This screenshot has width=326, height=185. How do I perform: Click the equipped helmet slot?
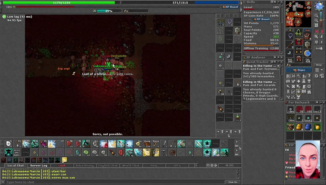point(299,33)
